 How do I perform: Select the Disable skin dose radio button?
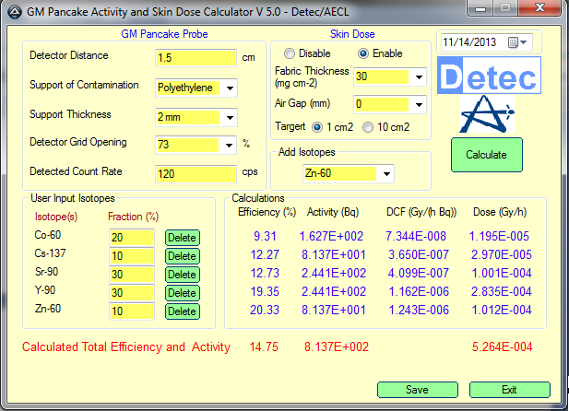point(290,53)
